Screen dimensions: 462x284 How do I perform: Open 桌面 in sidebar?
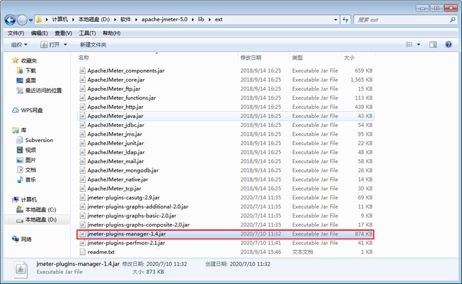coord(31,80)
